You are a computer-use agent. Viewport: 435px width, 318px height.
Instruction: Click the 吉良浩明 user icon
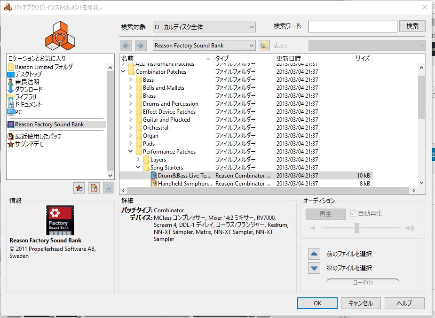tap(11, 82)
